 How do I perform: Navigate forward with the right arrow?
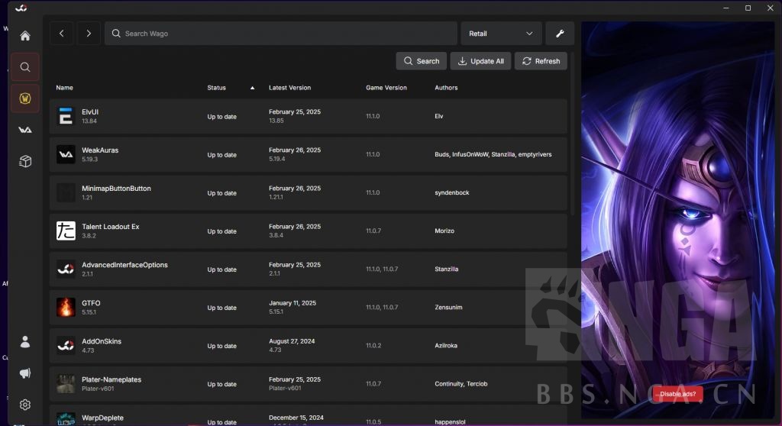(89, 34)
